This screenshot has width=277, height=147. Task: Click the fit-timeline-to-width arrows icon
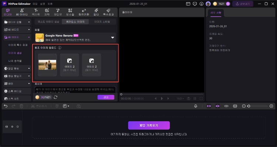235,106
